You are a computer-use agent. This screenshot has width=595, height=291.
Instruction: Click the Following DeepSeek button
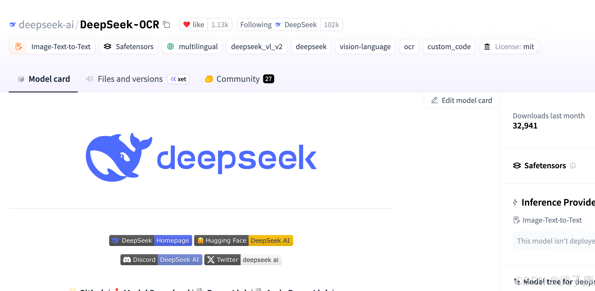click(278, 25)
